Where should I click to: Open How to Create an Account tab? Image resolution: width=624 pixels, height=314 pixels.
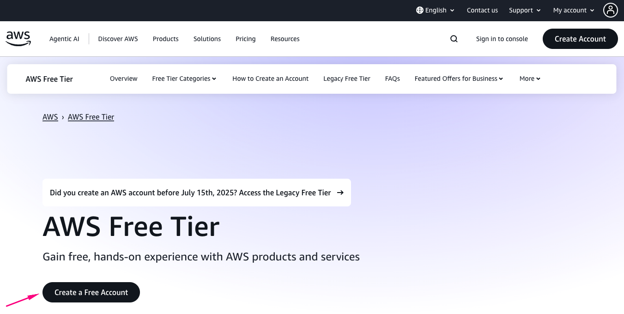pos(270,78)
